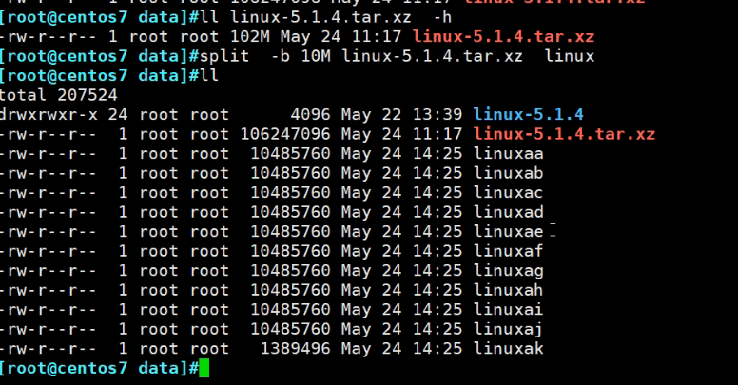
Task: Select the linuxab file name
Action: pyautogui.click(x=508, y=173)
